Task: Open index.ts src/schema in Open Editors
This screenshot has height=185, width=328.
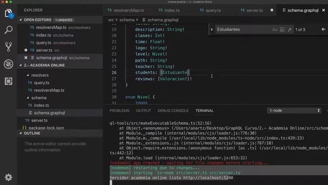Action: (x=60, y=35)
